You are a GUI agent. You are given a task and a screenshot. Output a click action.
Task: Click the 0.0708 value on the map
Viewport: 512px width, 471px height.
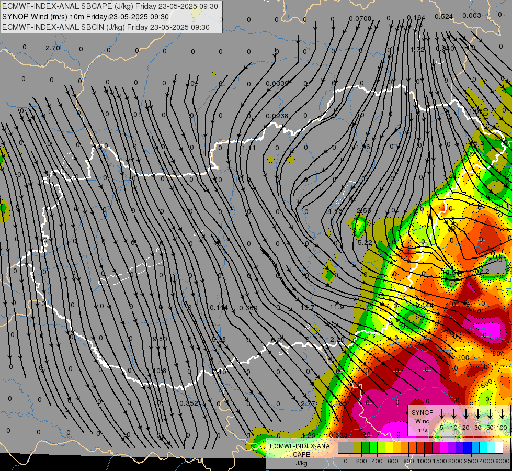point(360,19)
